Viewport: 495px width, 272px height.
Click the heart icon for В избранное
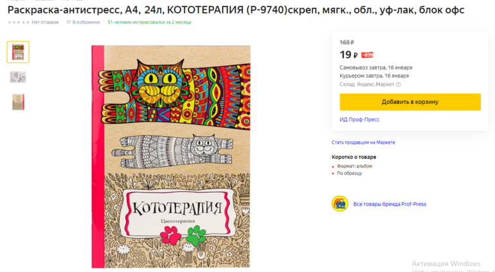pos(69,22)
